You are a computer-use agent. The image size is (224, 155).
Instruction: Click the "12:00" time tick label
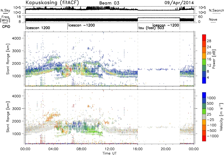click(109, 149)
